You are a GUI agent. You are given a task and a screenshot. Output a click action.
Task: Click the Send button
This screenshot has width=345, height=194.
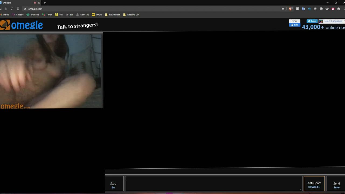coord(336,185)
